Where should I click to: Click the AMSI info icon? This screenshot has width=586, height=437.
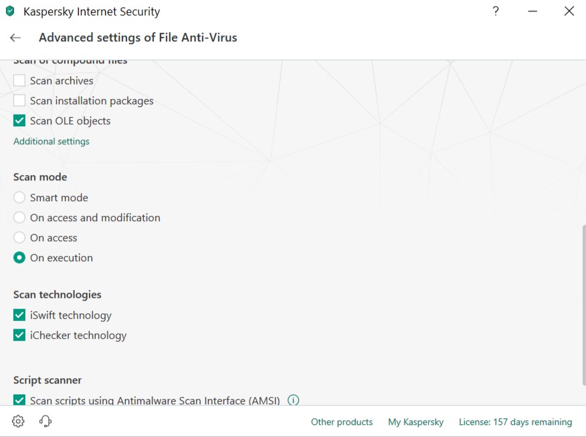tap(293, 400)
